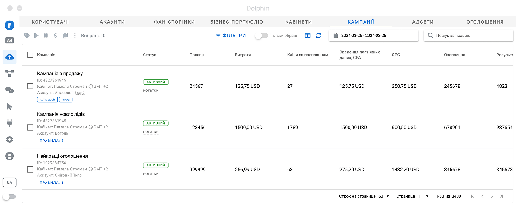Toggle the theme switch at sidebar bottom
This screenshot has height=206, width=516.
tap(9, 197)
